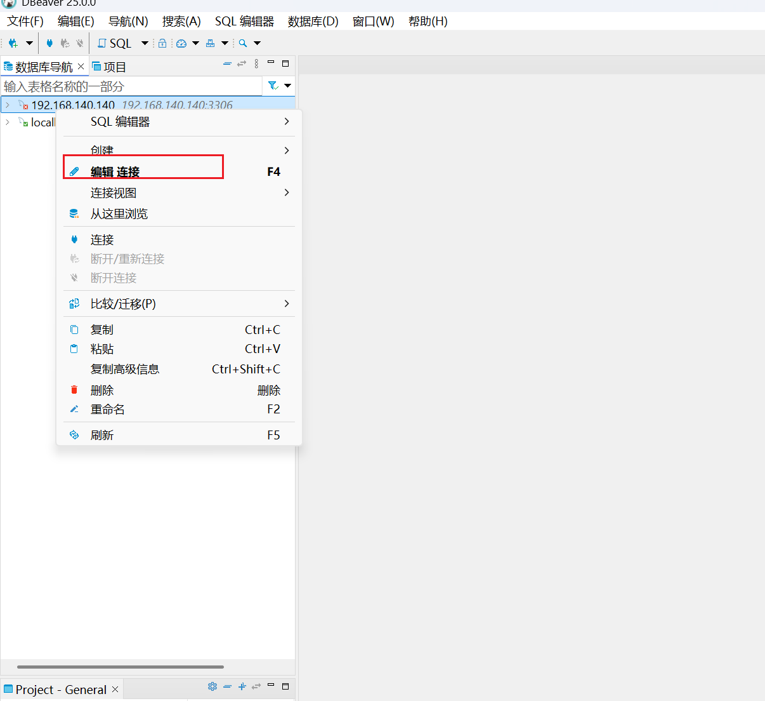The width and height of the screenshot is (765, 701).
Task: Maximize the database navigator panel
Action: (285, 63)
